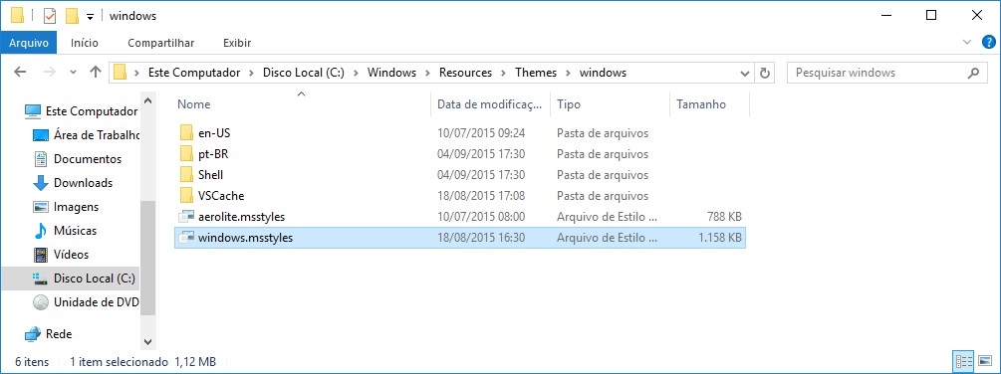1001x374 pixels.
Task: Open Unidade de DVD in sidebar
Action: click(85, 302)
